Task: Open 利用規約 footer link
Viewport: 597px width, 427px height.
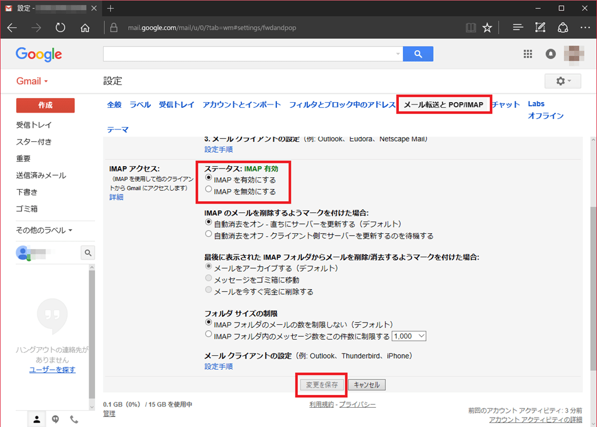Action: [322, 404]
